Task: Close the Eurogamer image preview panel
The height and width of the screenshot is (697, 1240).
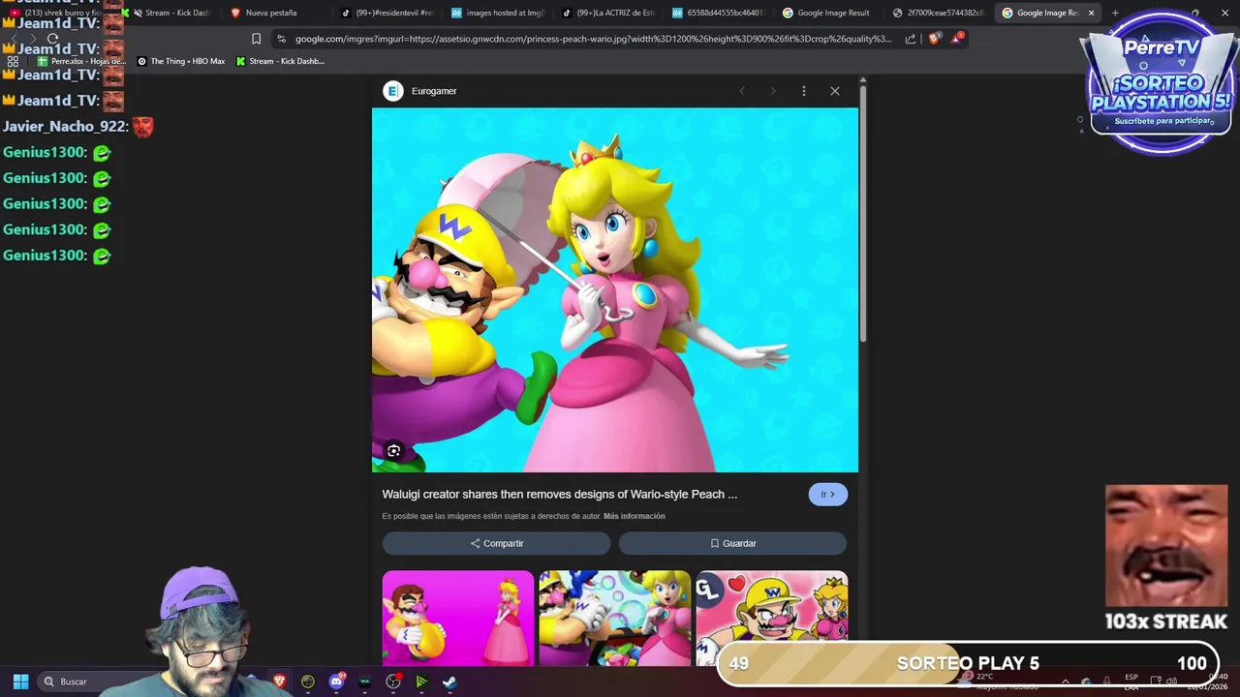Action: tap(834, 91)
